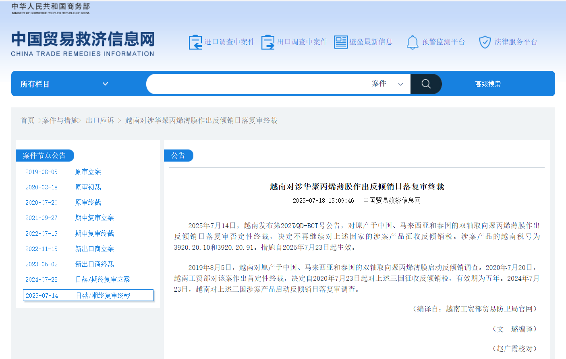Click the translator credit 文 璐编译
566x359 pixels.
point(515,329)
